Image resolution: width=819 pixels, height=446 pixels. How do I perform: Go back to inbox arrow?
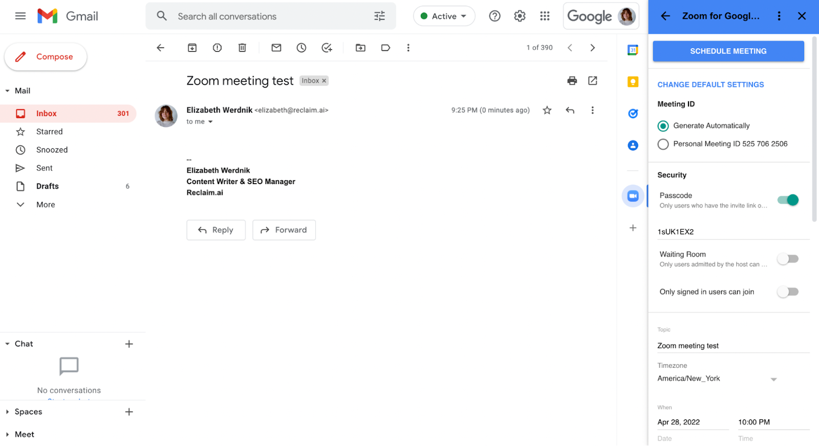click(160, 48)
